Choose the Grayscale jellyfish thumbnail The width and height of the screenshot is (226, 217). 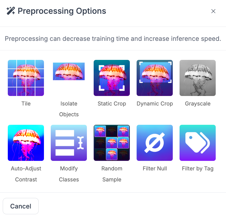tap(198, 78)
